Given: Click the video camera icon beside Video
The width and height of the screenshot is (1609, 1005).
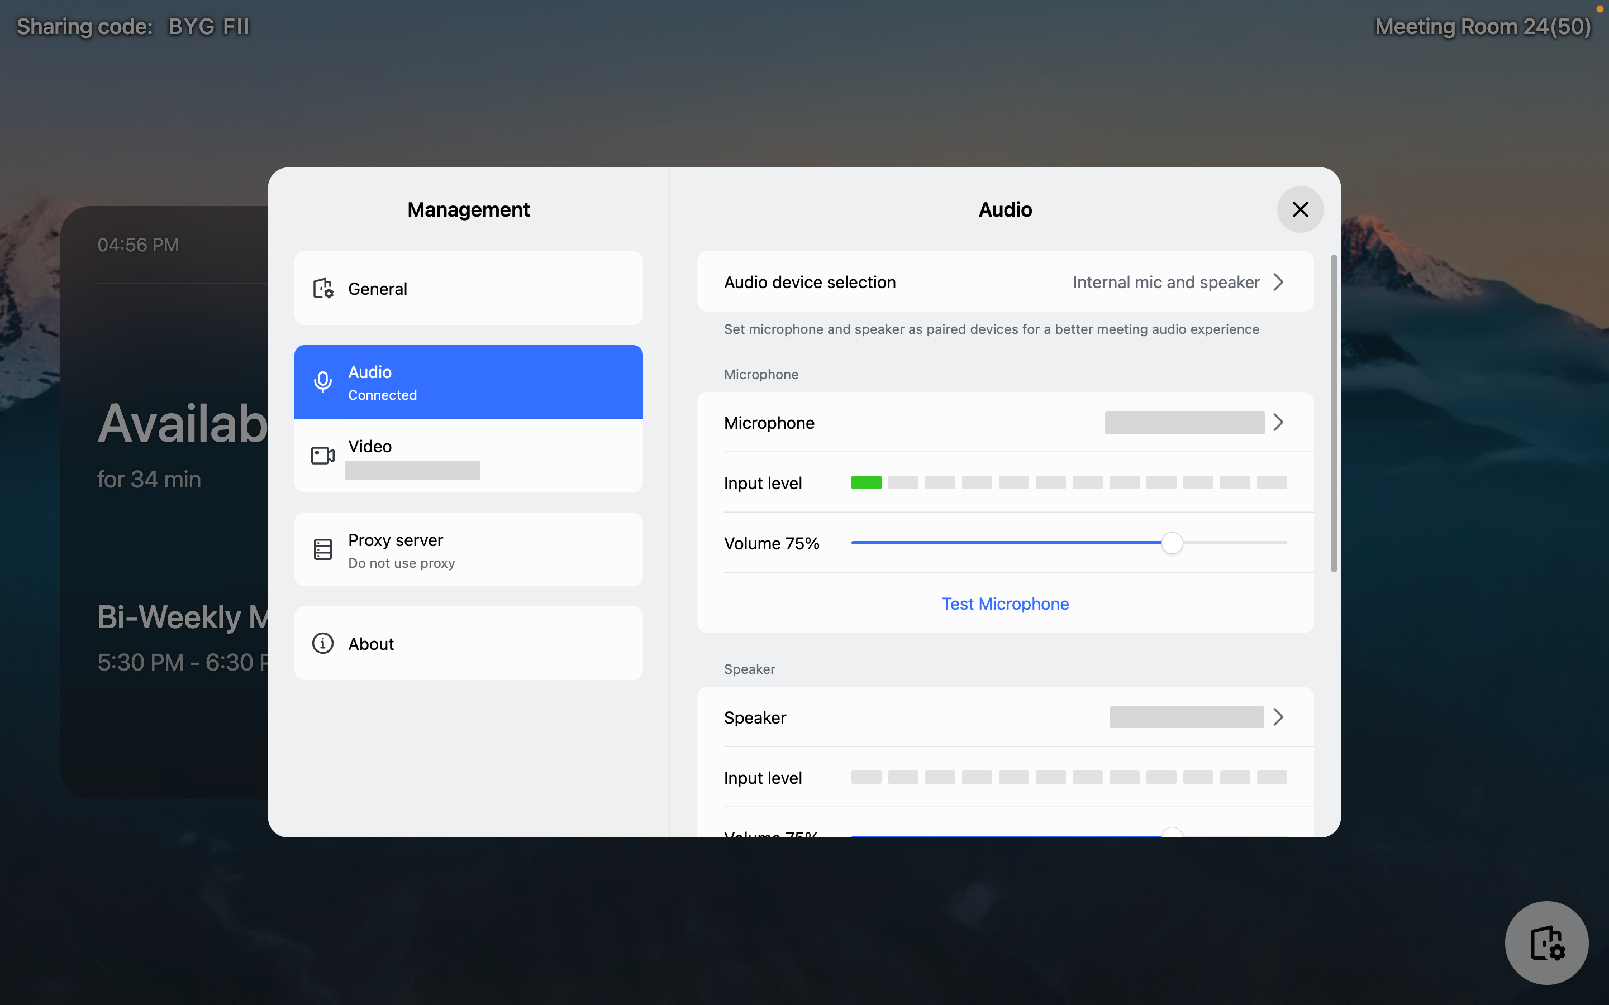Looking at the screenshot, I should pos(322,455).
